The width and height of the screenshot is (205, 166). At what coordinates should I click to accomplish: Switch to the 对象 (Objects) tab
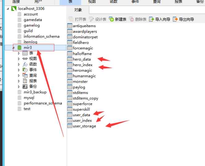[x=78, y=10]
